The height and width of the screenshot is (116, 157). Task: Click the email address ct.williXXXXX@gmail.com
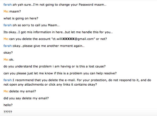click(73, 39)
